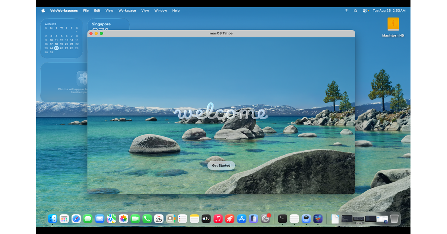The width and height of the screenshot is (447, 234).
Task: Open the green Phone app icon
Action: click(147, 219)
